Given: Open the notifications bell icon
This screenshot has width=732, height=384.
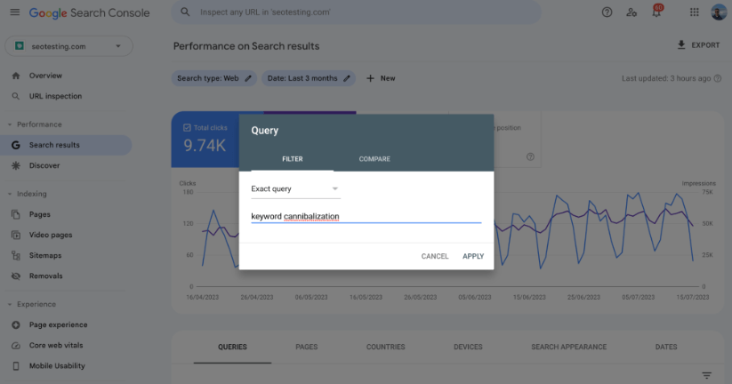Looking at the screenshot, I should coord(656,12).
